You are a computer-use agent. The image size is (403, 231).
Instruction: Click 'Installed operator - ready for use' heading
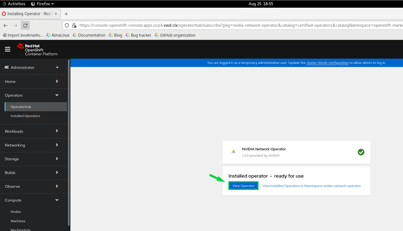click(x=266, y=176)
